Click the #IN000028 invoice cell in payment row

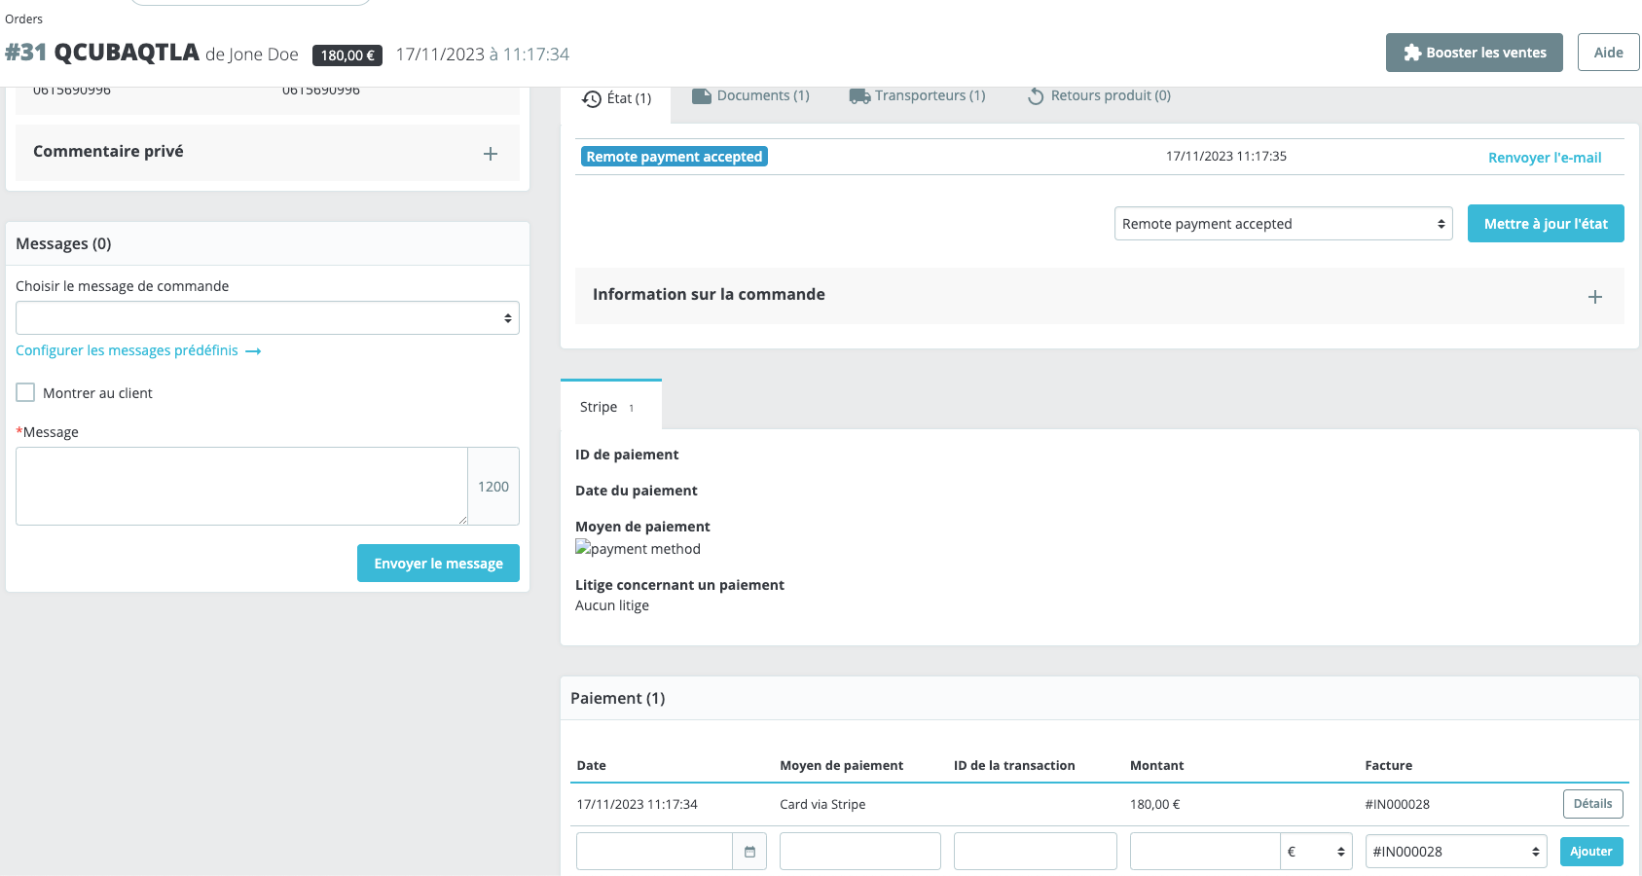1398,804
